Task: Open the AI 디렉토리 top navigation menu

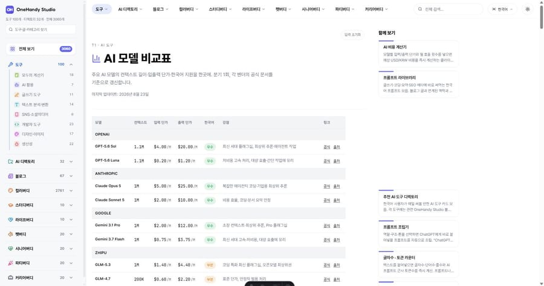Action: pos(130,9)
